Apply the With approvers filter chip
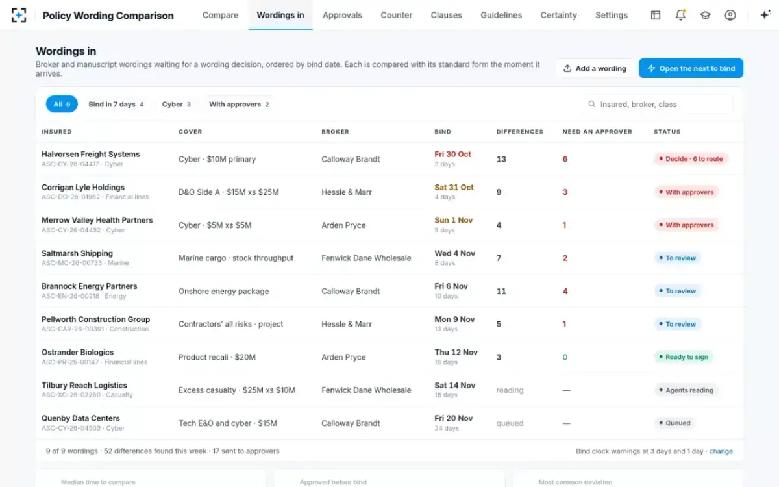This screenshot has width=779, height=487. point(239,104)
